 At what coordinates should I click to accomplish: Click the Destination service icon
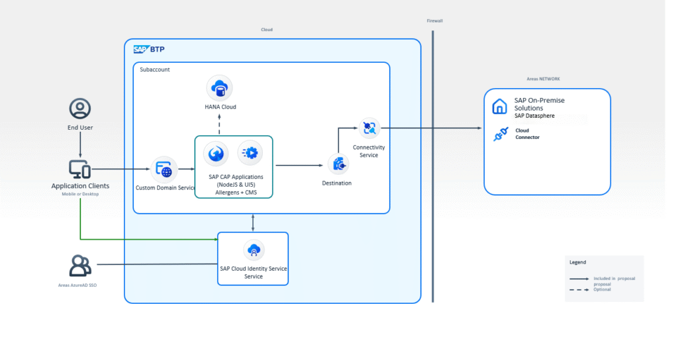(338, 166)
